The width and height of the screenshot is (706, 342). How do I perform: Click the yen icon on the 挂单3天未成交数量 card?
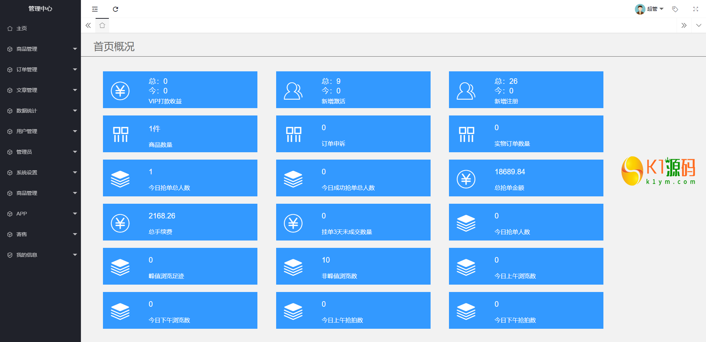click(293, 223)
